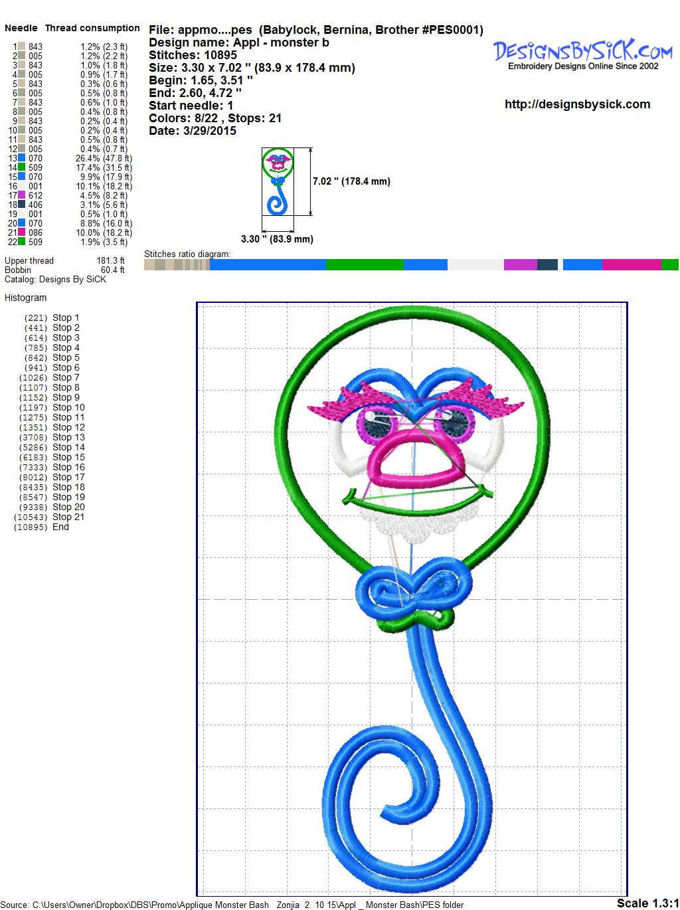Select the needle 14 green color swatch
The image size is (680, 910).
click(x=22, y=167)
